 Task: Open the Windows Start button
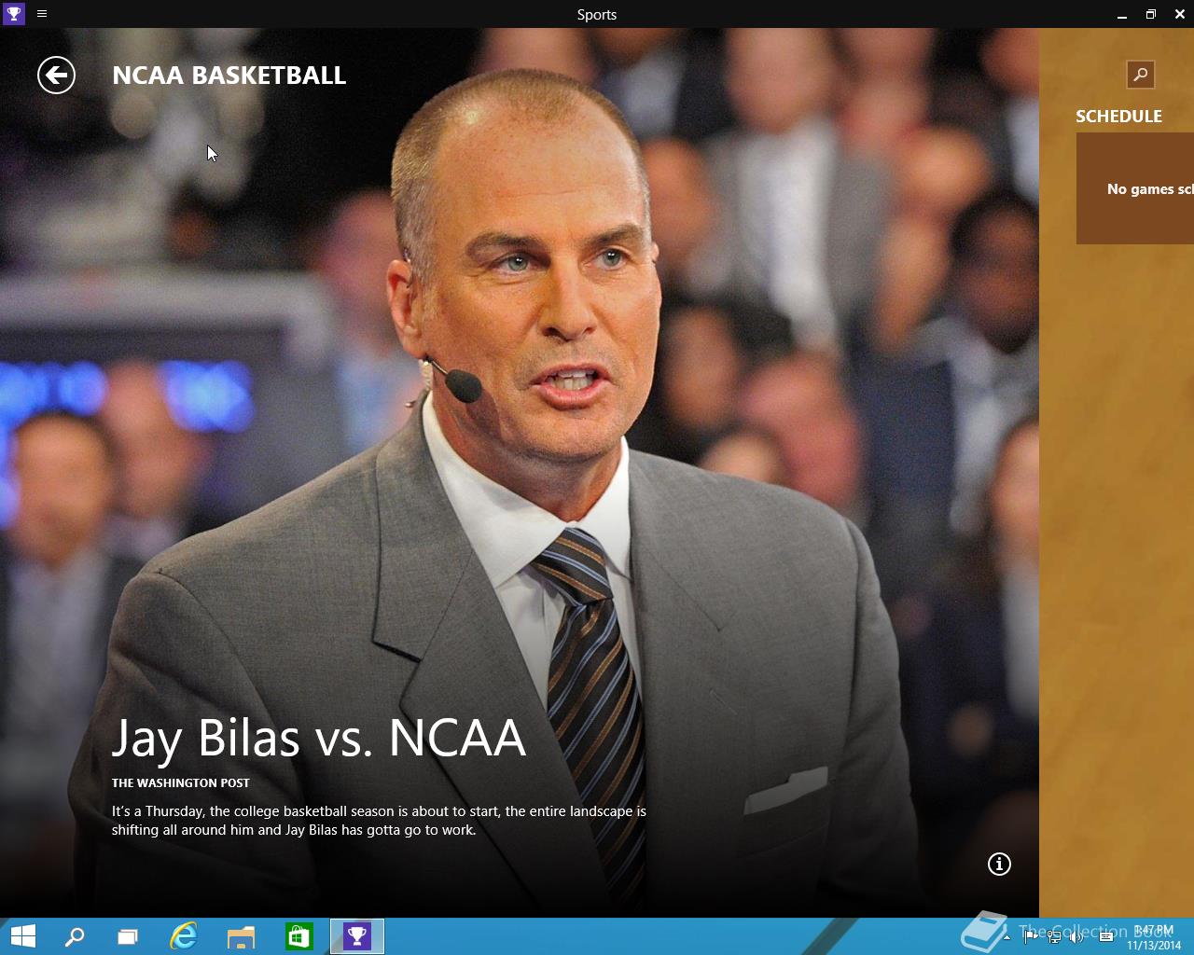click(x=22, y=936)
